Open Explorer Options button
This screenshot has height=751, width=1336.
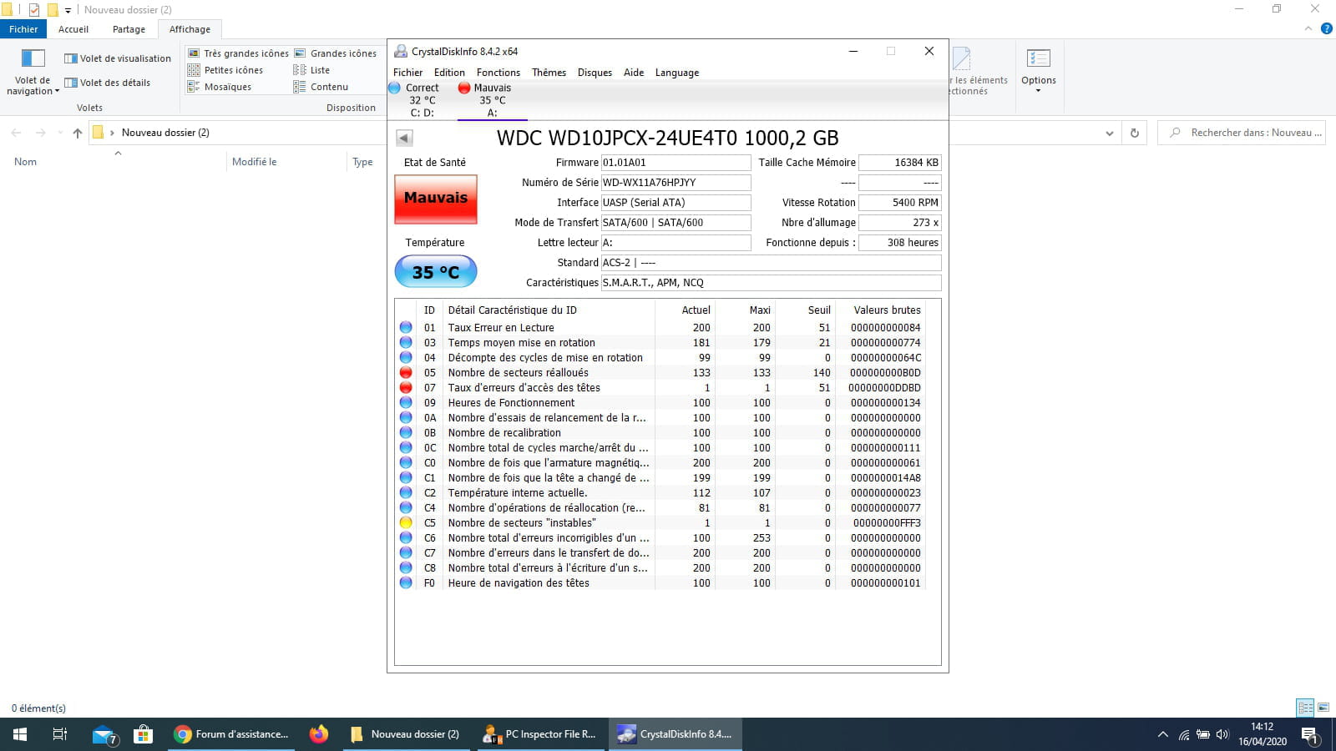pyautogui.click(x=1039, y=70)
